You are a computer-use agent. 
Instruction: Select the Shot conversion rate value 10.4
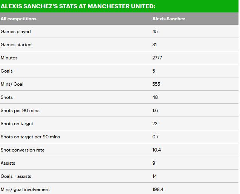tap(156, 150)
